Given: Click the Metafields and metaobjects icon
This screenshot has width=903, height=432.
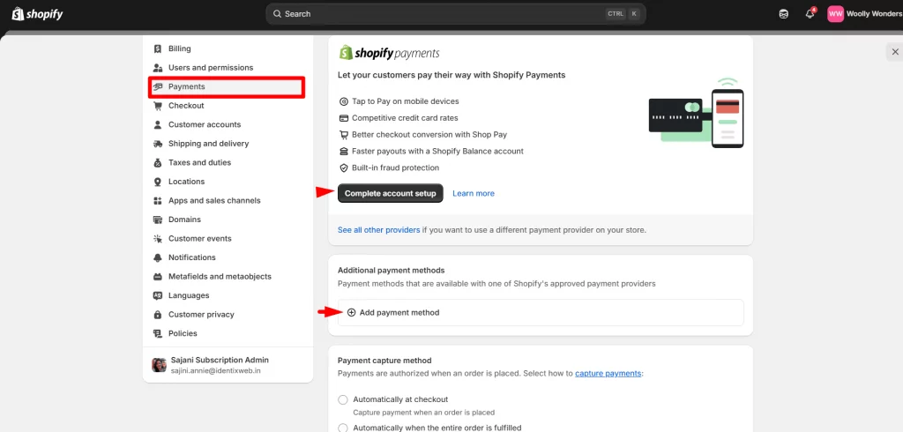Looking at the screenshot, I should [x=157, y=277].
